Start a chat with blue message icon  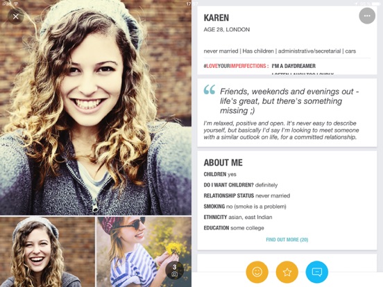tap(317, 272)
